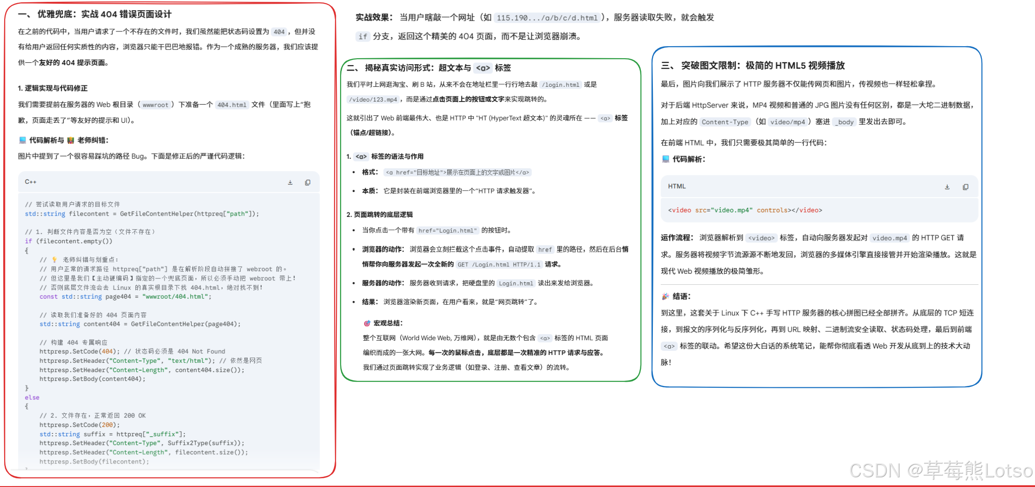This screenshot has width=1035, height=487.
Task: Click the laptop emoji beside 代码解析与
Action: click(23, 140)
